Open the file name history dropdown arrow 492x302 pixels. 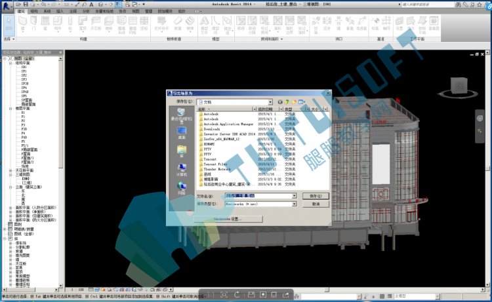coord(294,196)
